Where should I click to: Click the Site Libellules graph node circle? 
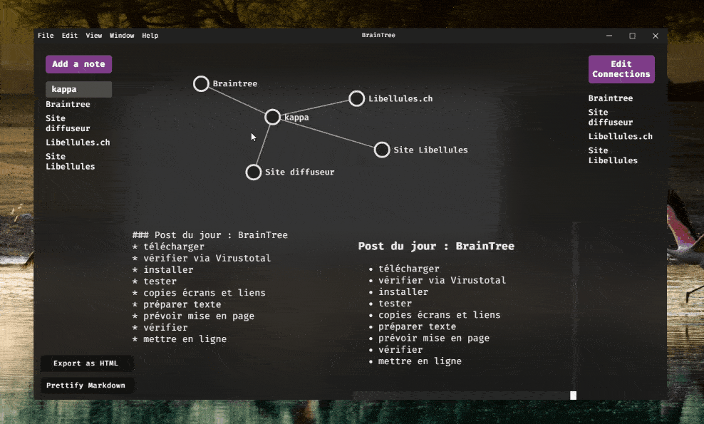382,150
